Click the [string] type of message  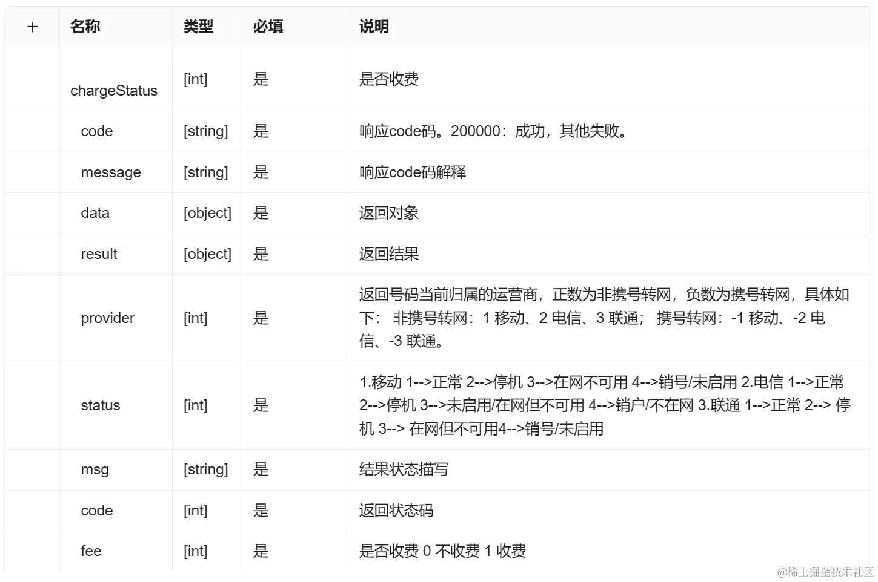point(206,172)
